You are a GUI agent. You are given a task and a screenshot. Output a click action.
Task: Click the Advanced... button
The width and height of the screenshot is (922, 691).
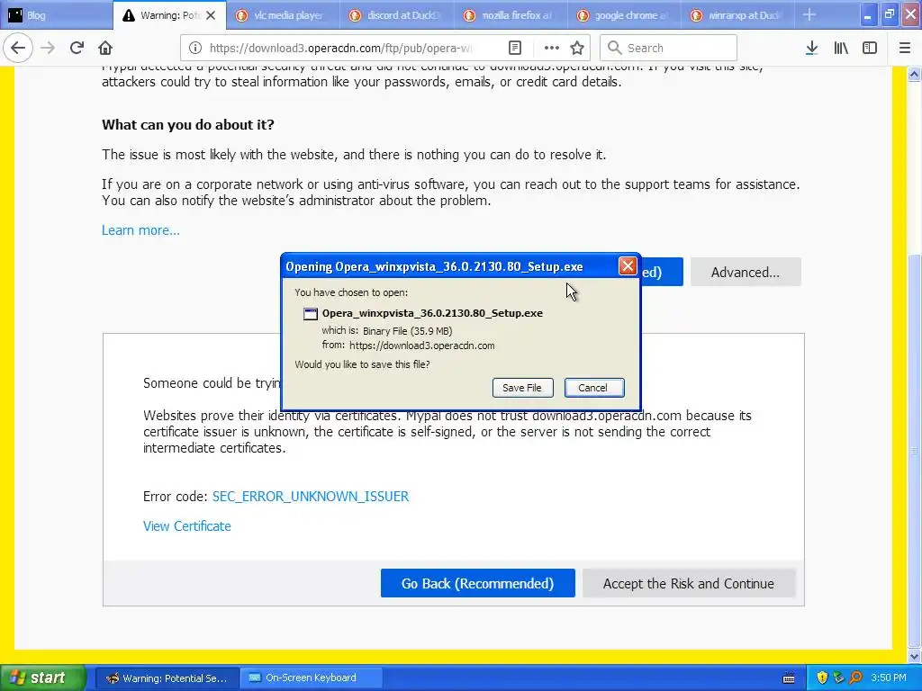pos(746,272)
